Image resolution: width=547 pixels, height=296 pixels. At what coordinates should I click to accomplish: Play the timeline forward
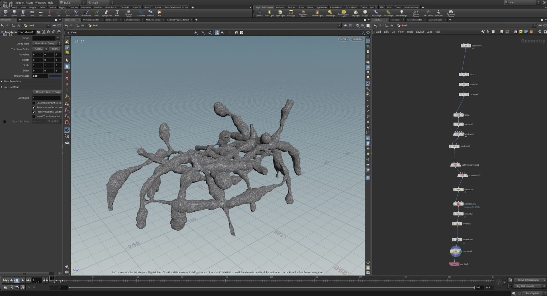(x=23, y=281)
